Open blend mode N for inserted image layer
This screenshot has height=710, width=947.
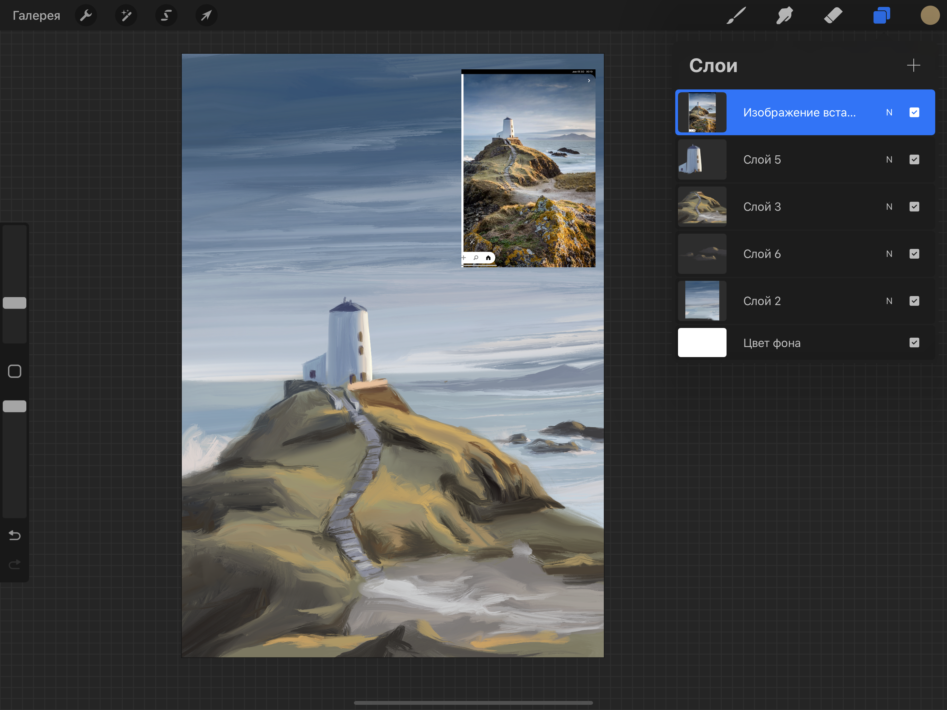[x=889, y=113]
